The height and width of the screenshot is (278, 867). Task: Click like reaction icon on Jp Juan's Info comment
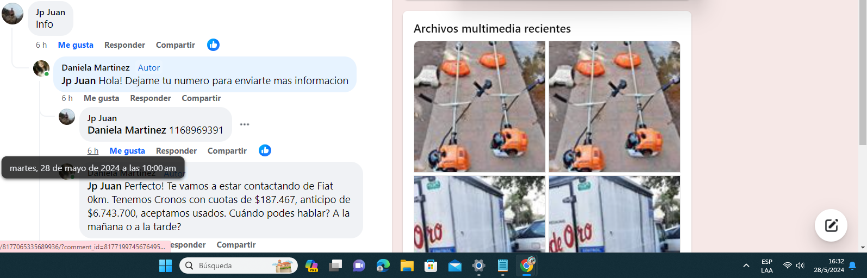[x=213, y=45]
